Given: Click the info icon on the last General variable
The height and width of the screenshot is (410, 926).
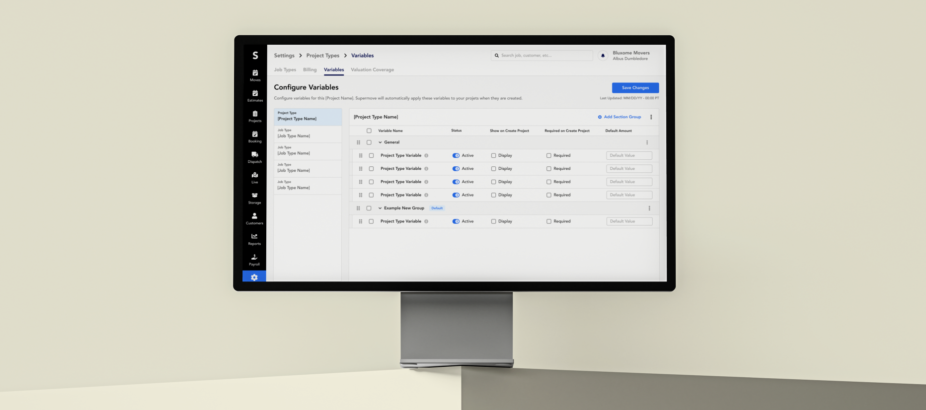Looking at the screenshot, I should tap(426, 195).
